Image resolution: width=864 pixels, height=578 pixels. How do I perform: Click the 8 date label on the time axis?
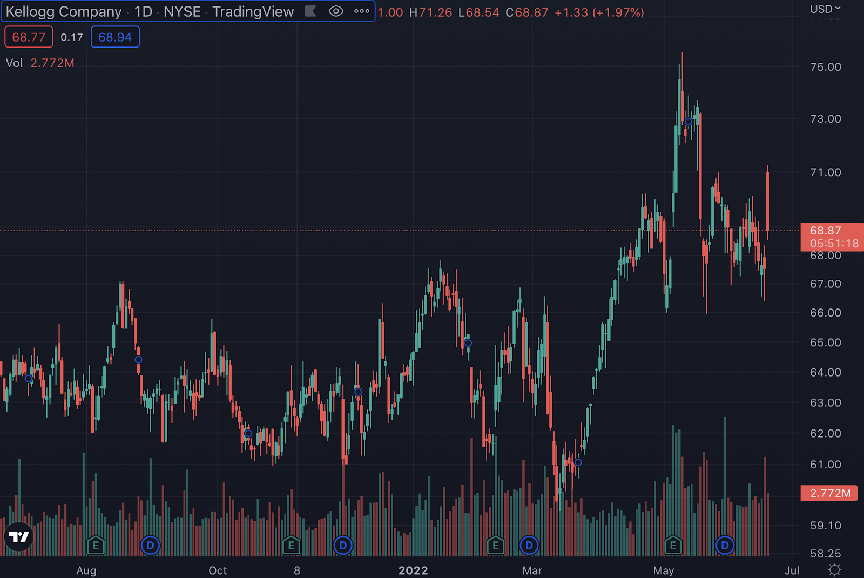tap(297, 570)
